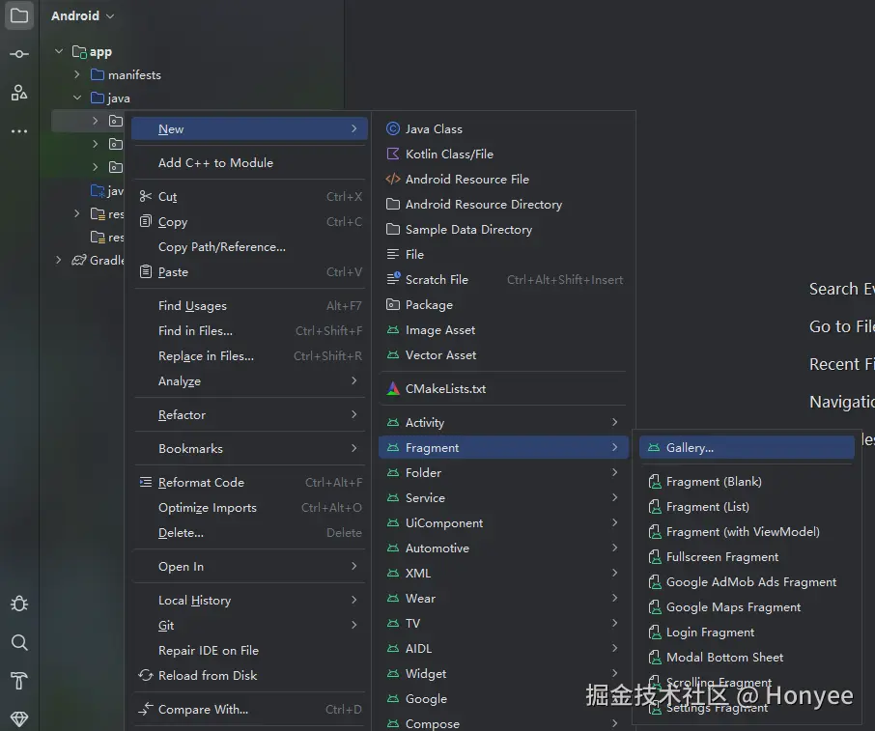875x731 pixels.
Task: Open the Git submenu
Action: pyautogui.click(x=249, y=626)
